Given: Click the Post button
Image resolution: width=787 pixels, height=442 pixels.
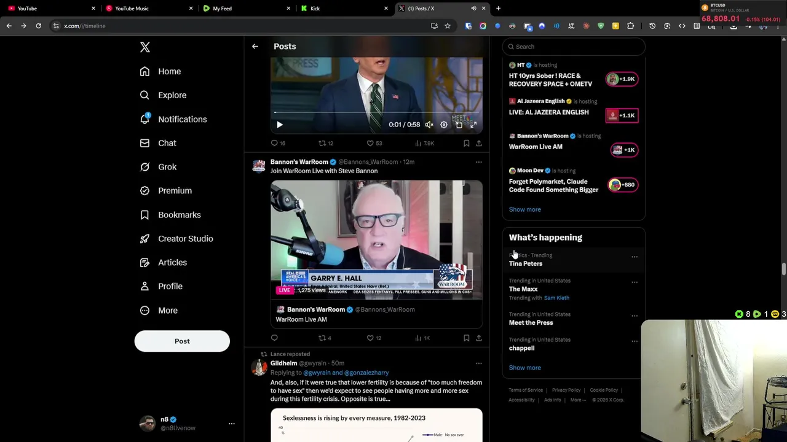Looking at the screenshot, I should [182, 341].
